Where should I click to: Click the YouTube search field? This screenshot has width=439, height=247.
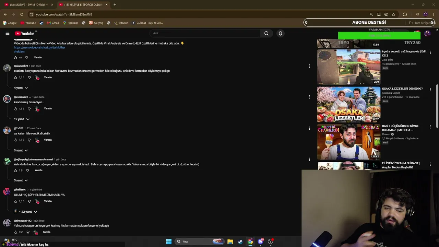pyautogui.click(x=205, y=33)
